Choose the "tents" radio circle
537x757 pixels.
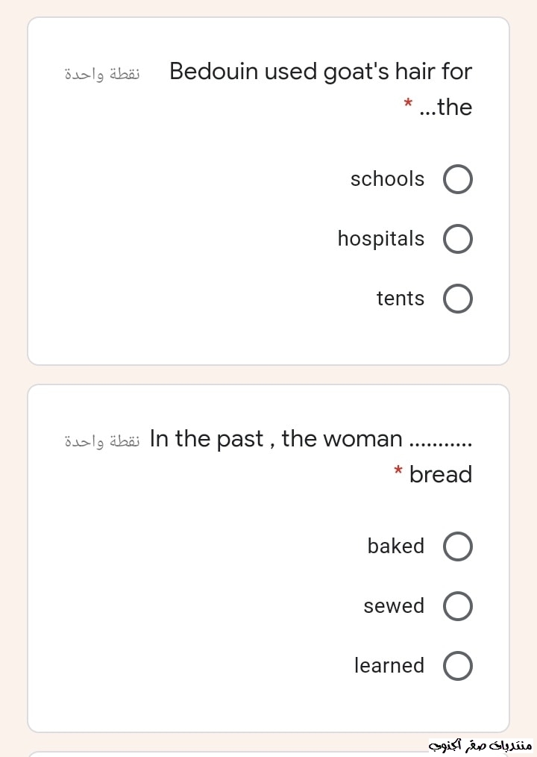[x=458, y=299]
